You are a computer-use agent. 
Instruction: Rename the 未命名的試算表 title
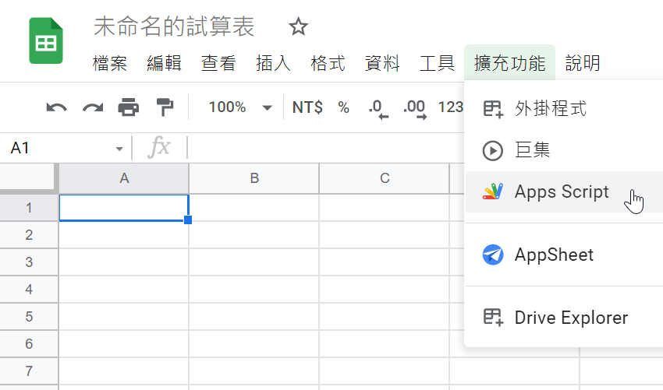point(174,26)
